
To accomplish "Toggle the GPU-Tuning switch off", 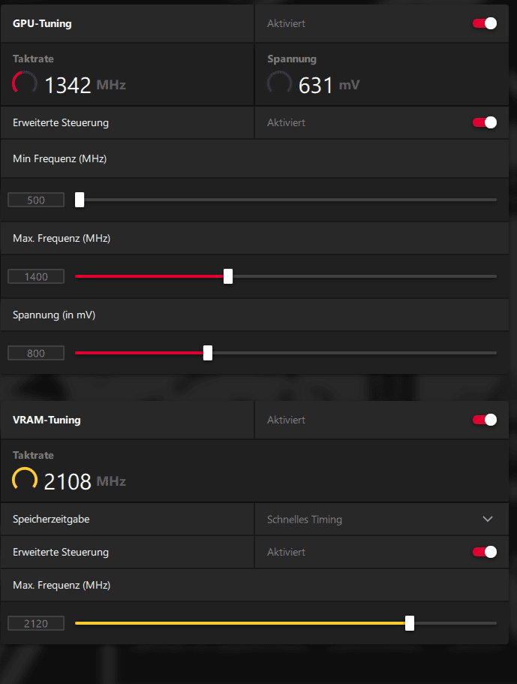I will pos(484,23).
